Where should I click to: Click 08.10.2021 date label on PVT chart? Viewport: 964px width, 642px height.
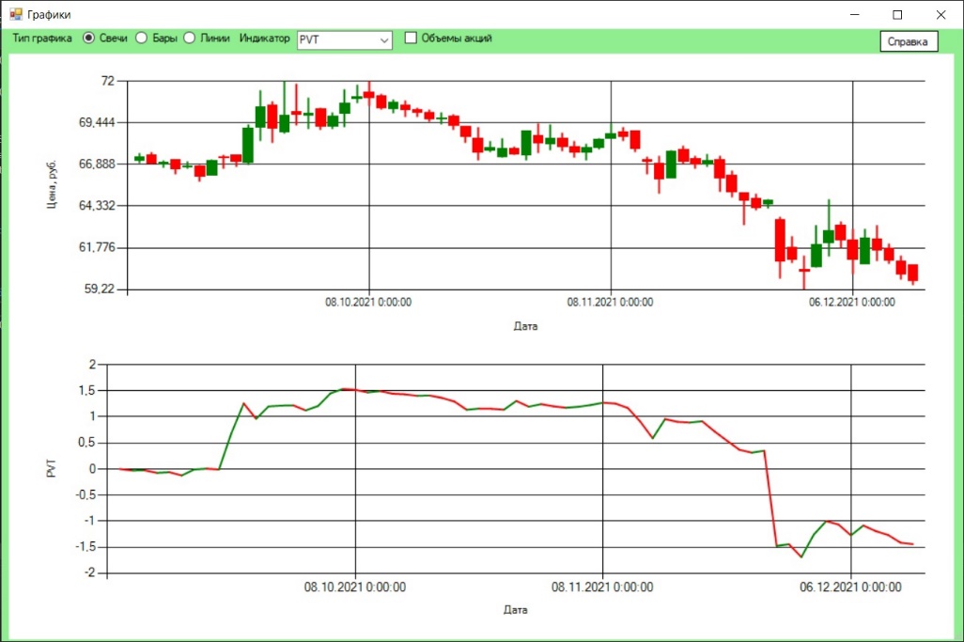[x=355, y=587]
